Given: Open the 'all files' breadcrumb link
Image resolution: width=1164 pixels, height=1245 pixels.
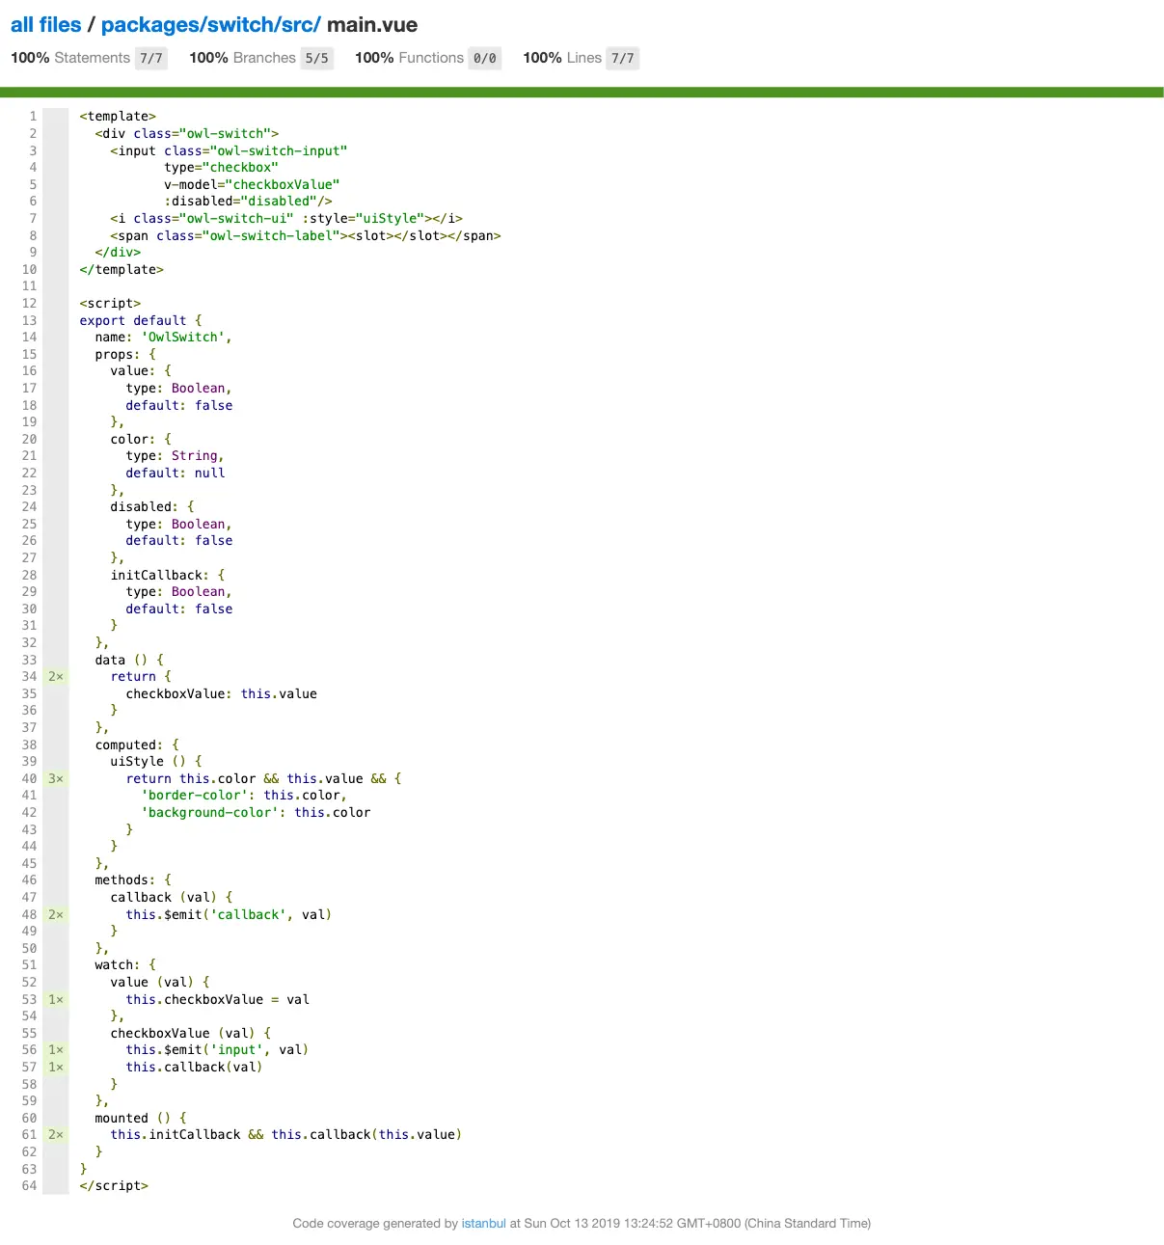Looking at the screenshot, I should 46,25.
